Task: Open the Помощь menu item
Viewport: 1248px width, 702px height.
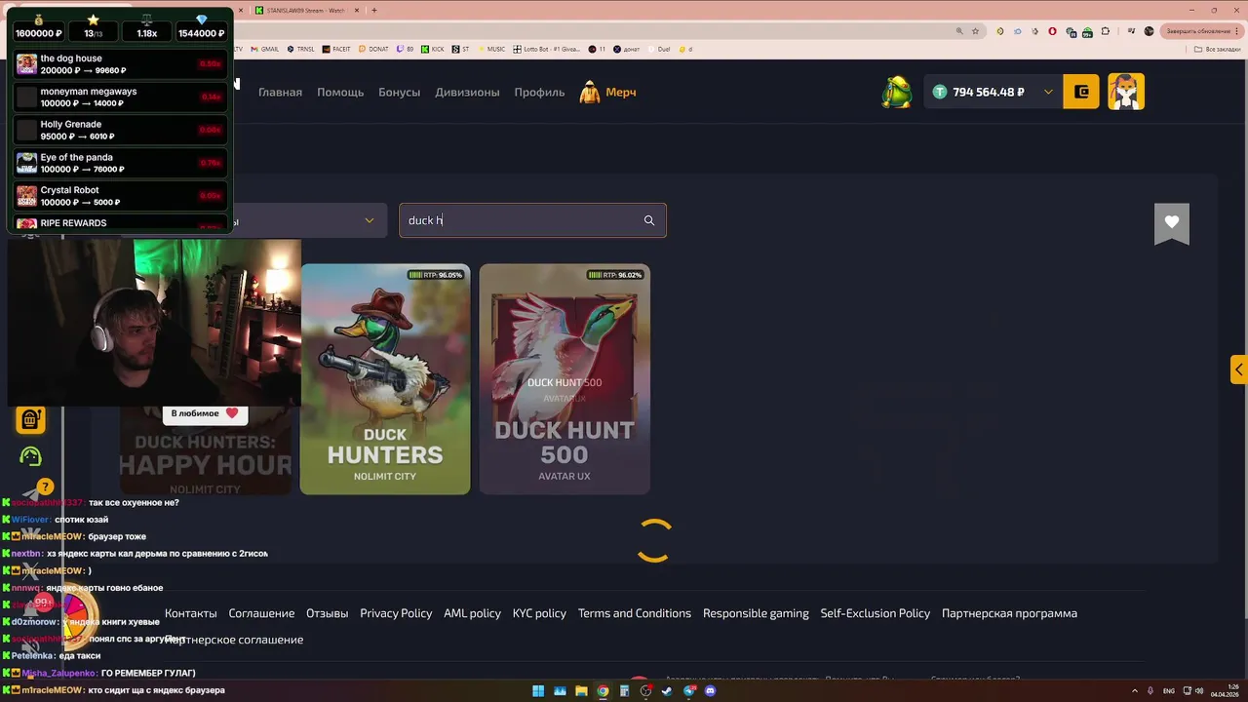Action: click(340, 92)
